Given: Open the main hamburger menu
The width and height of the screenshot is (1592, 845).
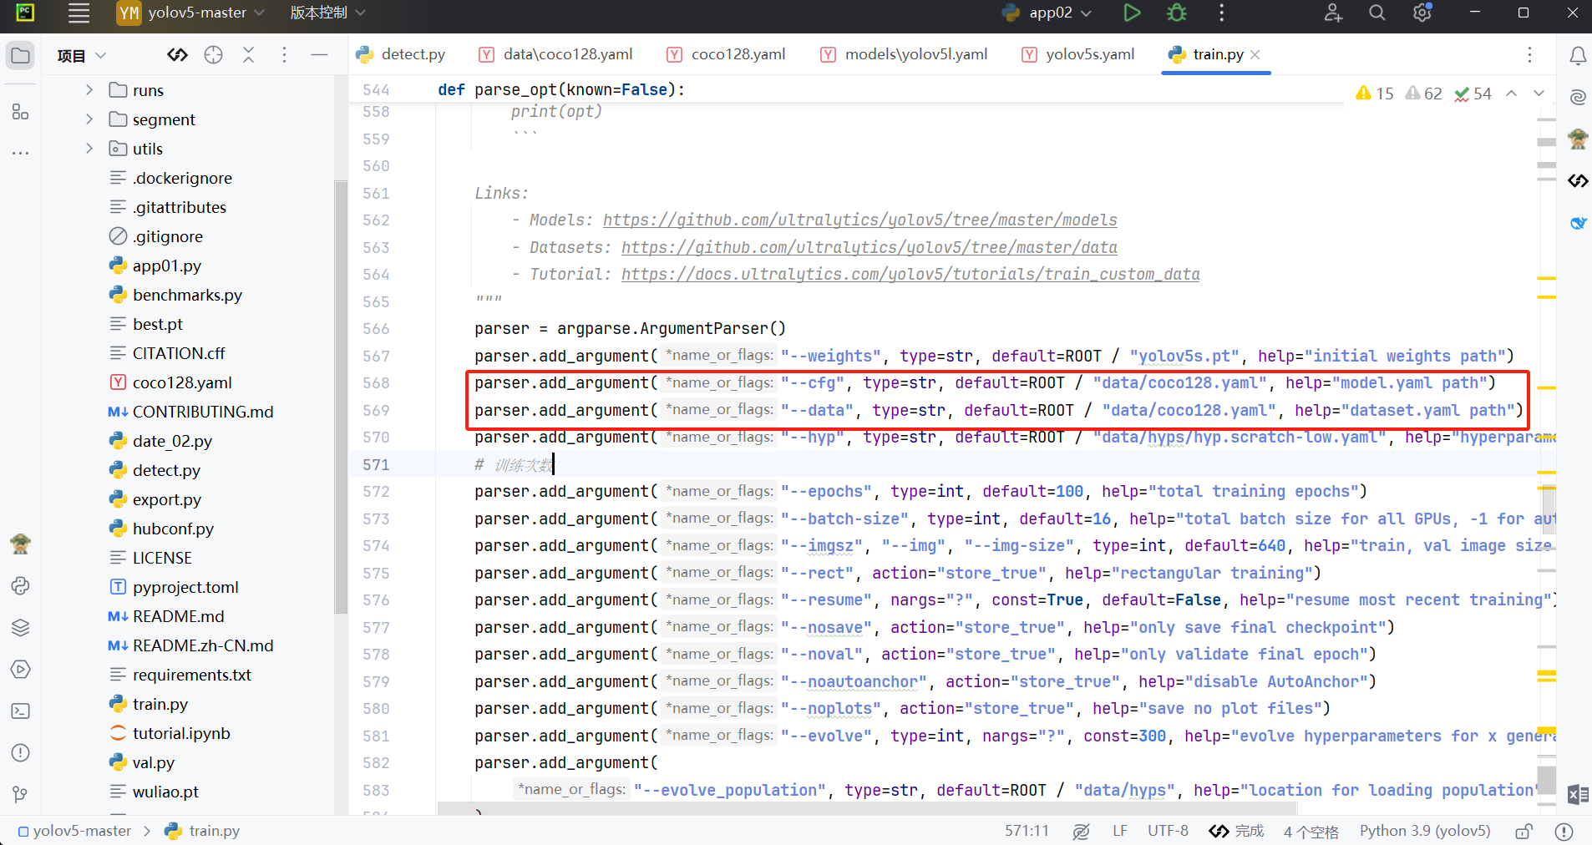Looking at the screenshot, I should [x=79, y=13].
